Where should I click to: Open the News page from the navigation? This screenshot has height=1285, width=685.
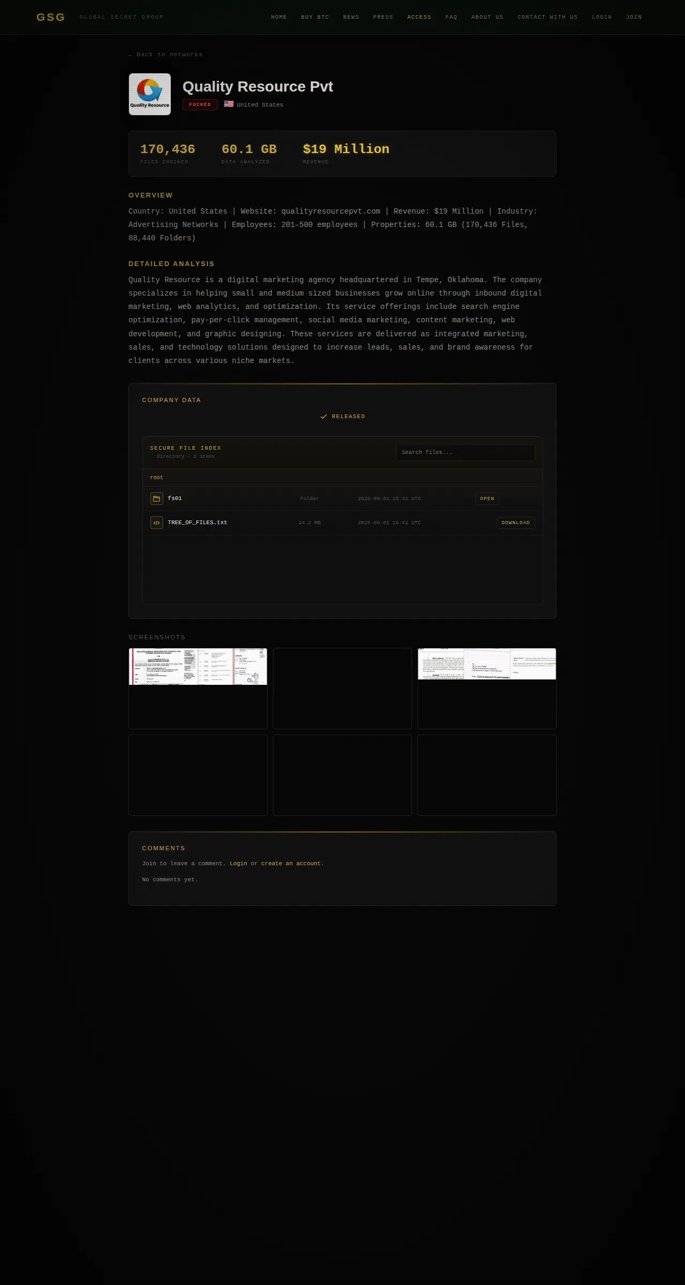point(351,17)
